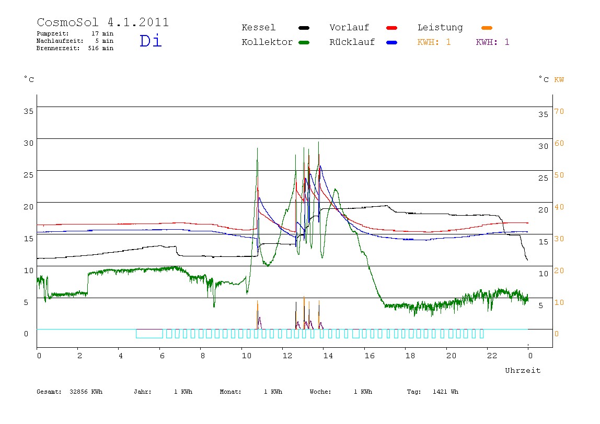Image resolution: width=600 pixels, height=424 pixels.
Task: Click the purple "KWH: 1" value
Action: [492, 42]
